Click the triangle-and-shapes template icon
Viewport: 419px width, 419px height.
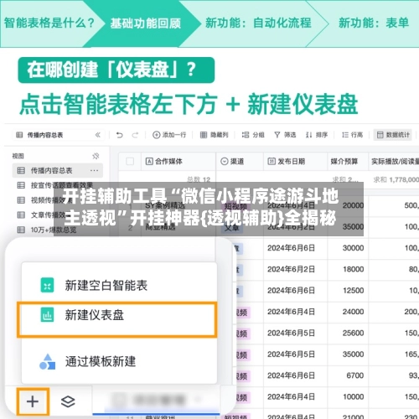pos(47,362)
